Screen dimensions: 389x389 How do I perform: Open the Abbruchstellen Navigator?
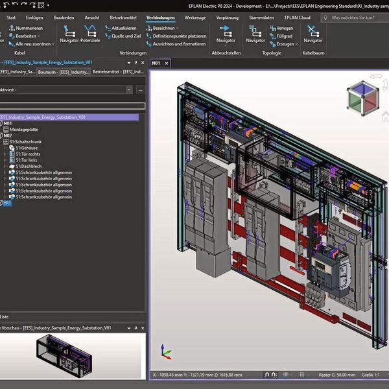pos(226,34)
